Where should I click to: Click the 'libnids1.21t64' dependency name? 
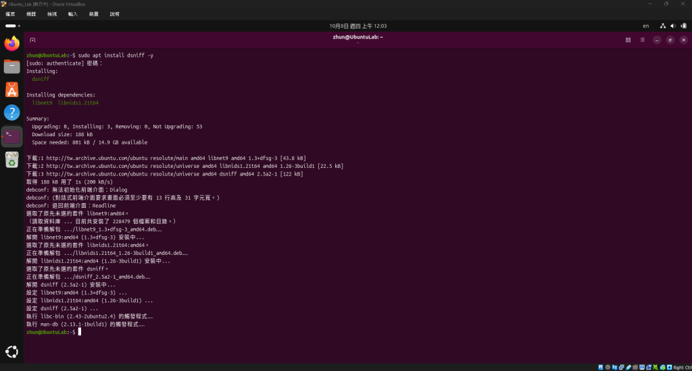click(x=78, y=103)
